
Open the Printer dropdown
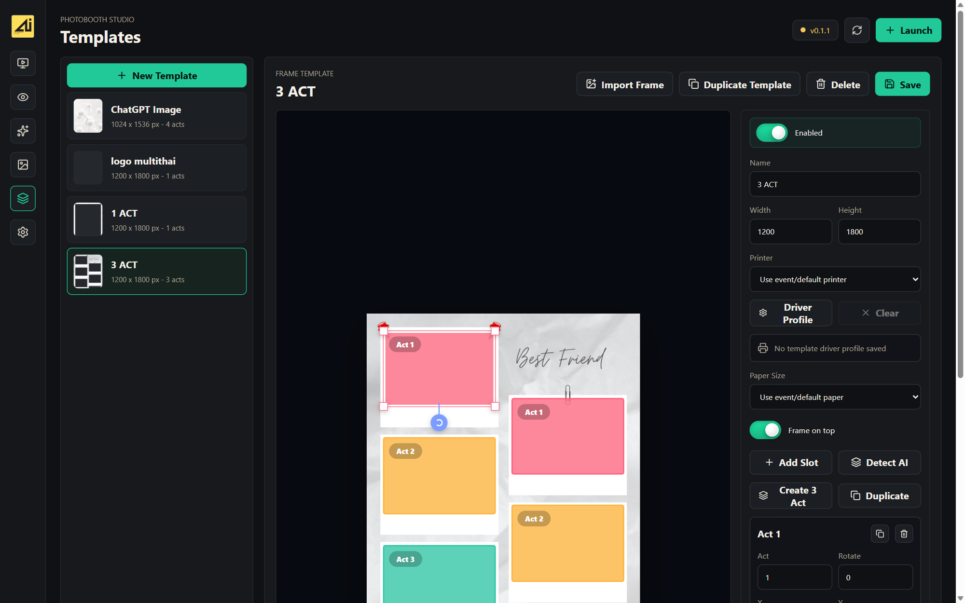835,279
